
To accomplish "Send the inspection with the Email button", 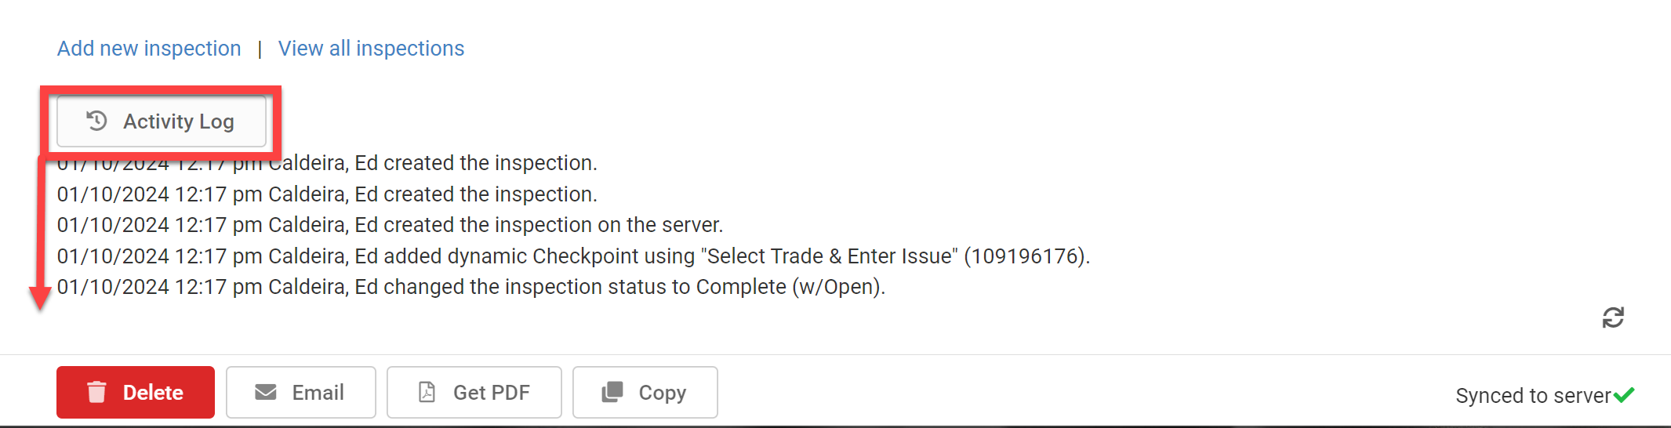I will coord(301,392).
